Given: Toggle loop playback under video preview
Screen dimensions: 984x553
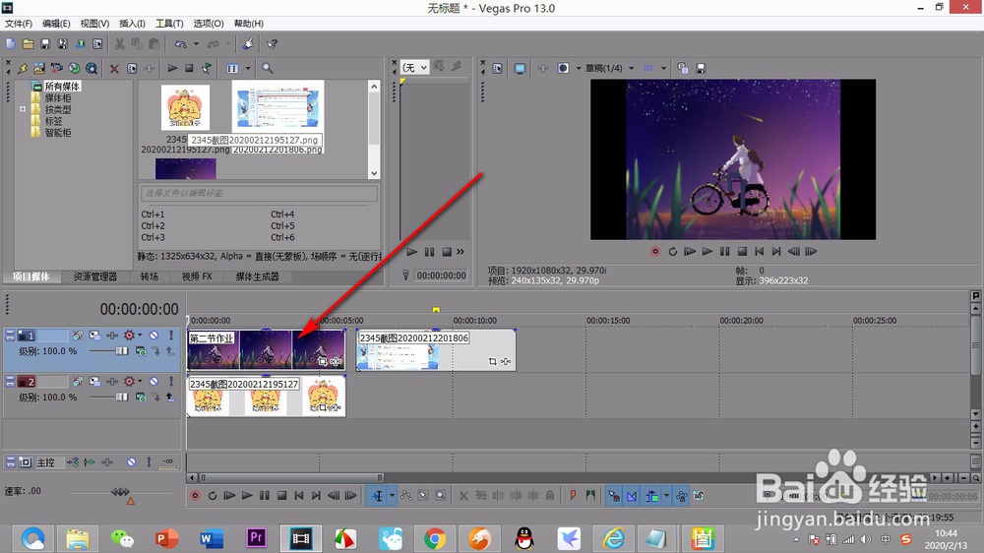Looking at the screenshot, I should (673, 251).
